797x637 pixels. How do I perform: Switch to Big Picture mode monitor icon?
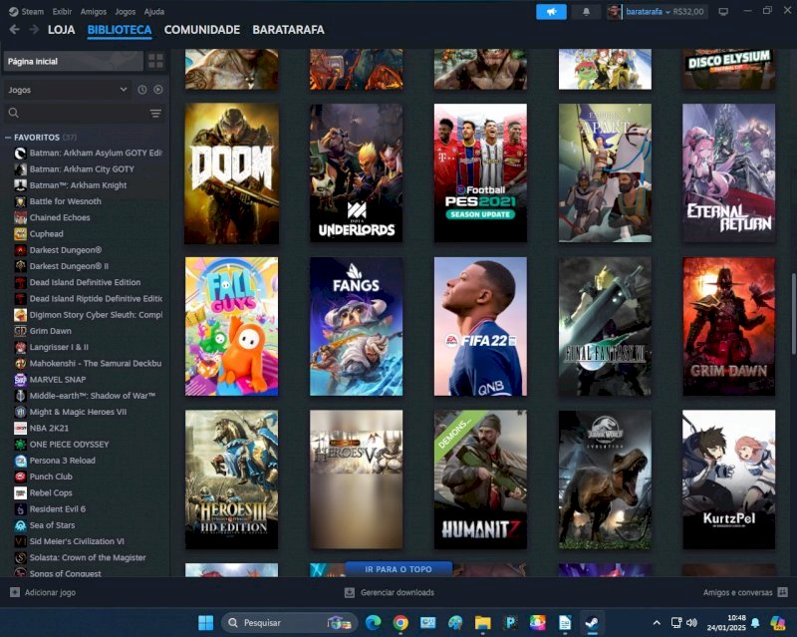723,12
